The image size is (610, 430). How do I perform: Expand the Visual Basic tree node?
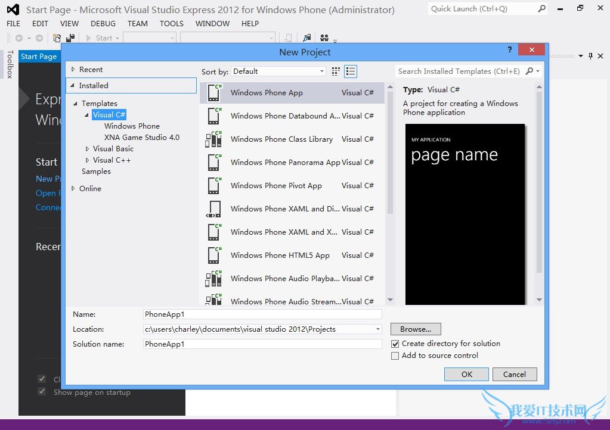point(88,149)
